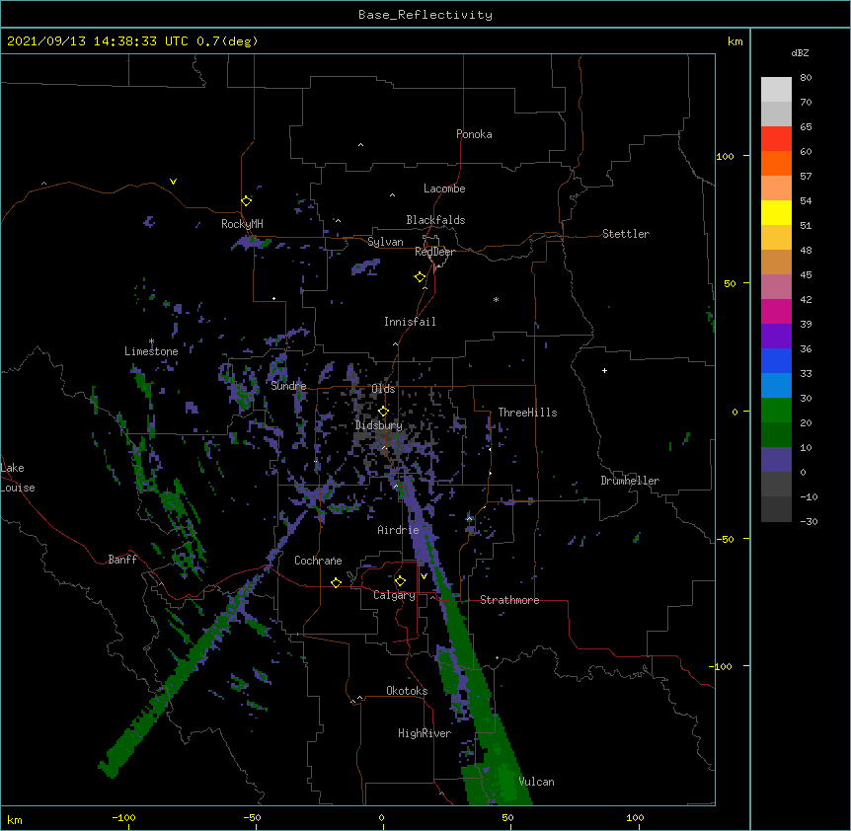Click the yellow diamond marker below Olds

pyautogui.click(x=383, y=412)
